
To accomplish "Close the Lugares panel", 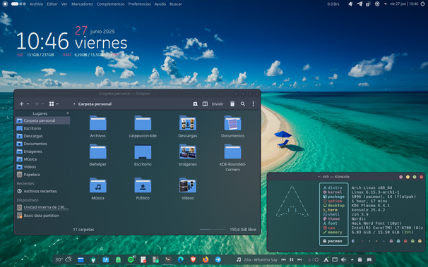I will [67, 113].
